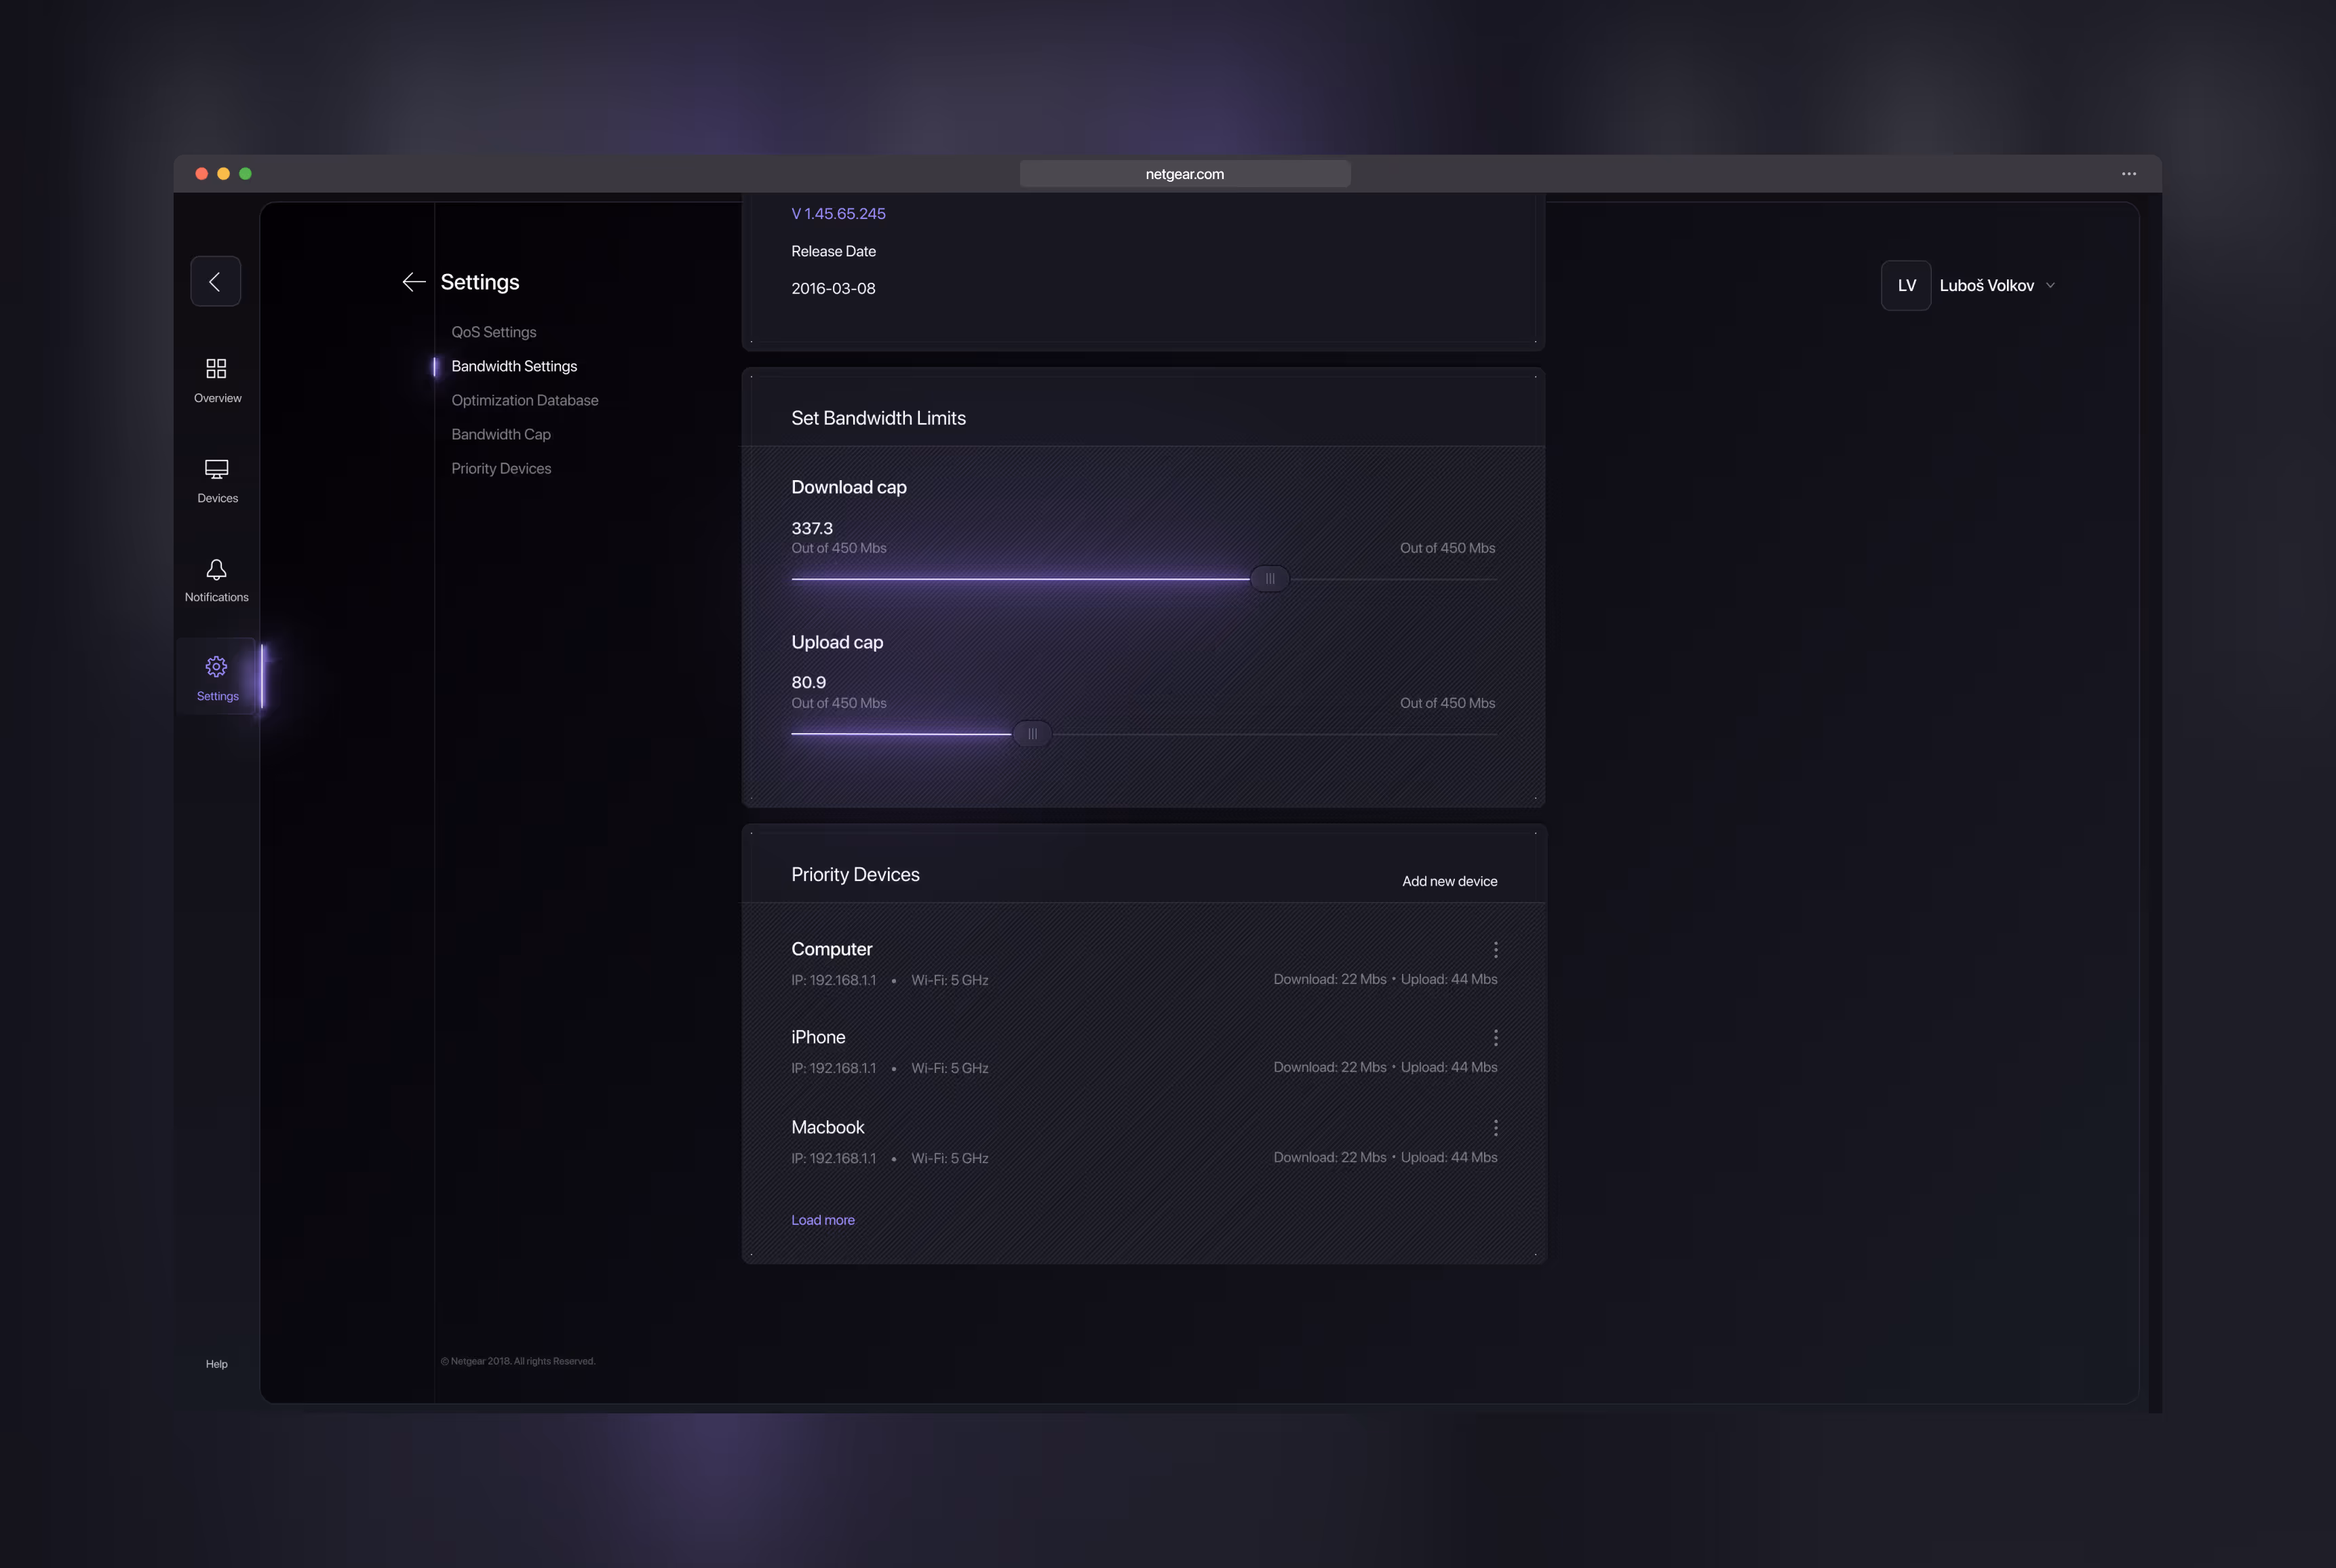Open the Notifications bell icon
This screenshot has height=1568, width=2336.
216,570
